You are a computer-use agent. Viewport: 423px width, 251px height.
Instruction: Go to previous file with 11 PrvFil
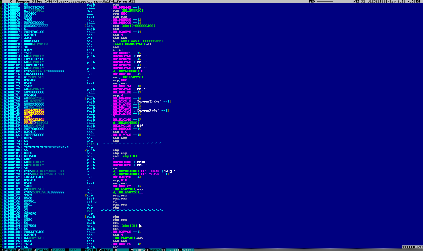(x=170, y=250)
